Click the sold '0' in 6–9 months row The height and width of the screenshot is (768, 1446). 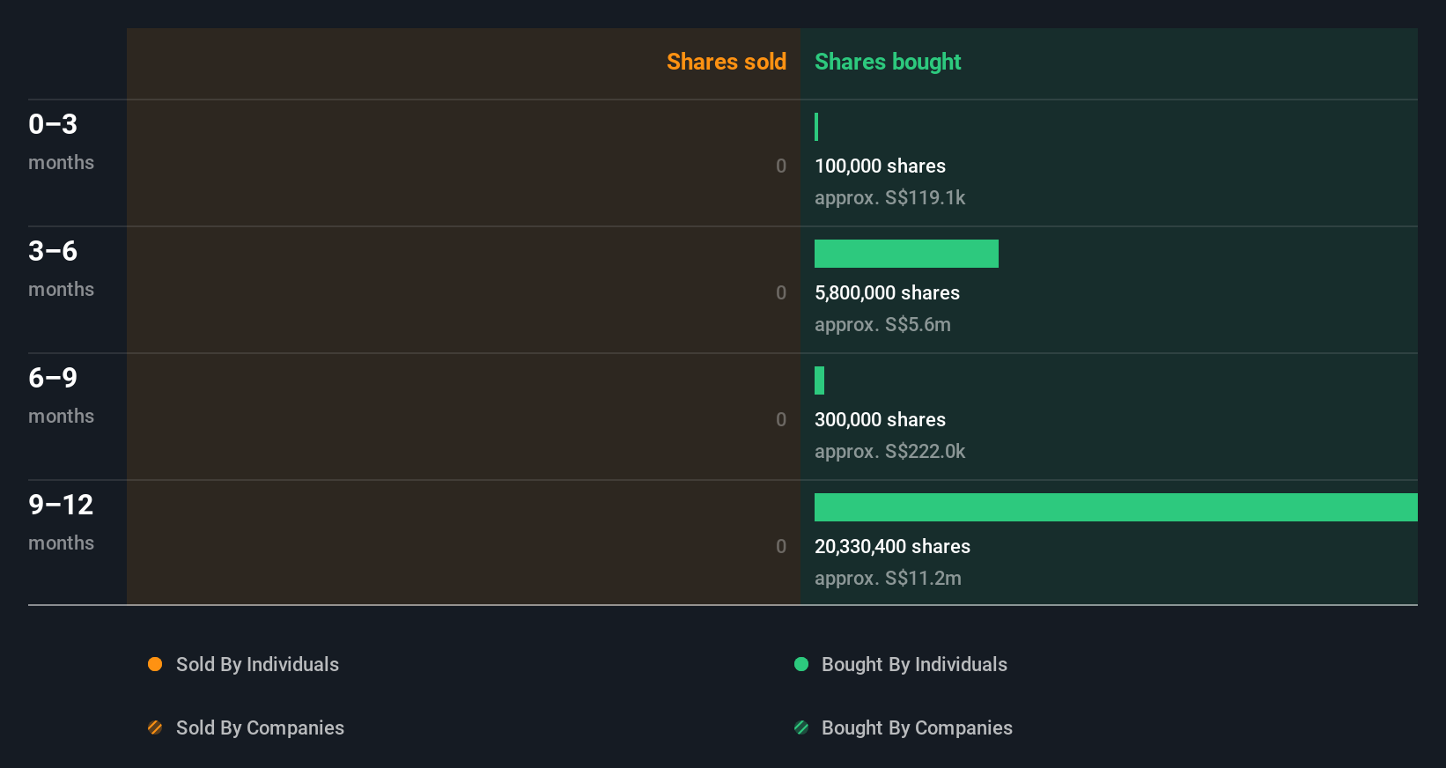781,419
